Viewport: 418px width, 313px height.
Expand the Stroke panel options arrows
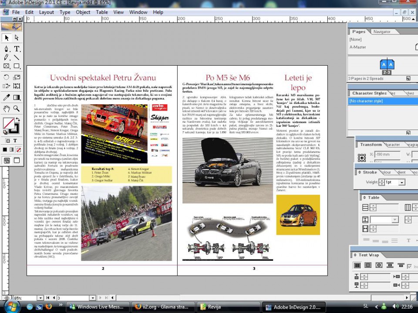click(359, 172)
